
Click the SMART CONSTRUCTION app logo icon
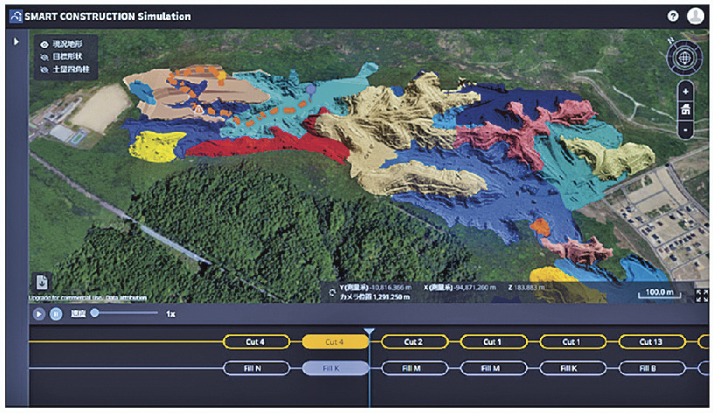(x=16, y=17)
